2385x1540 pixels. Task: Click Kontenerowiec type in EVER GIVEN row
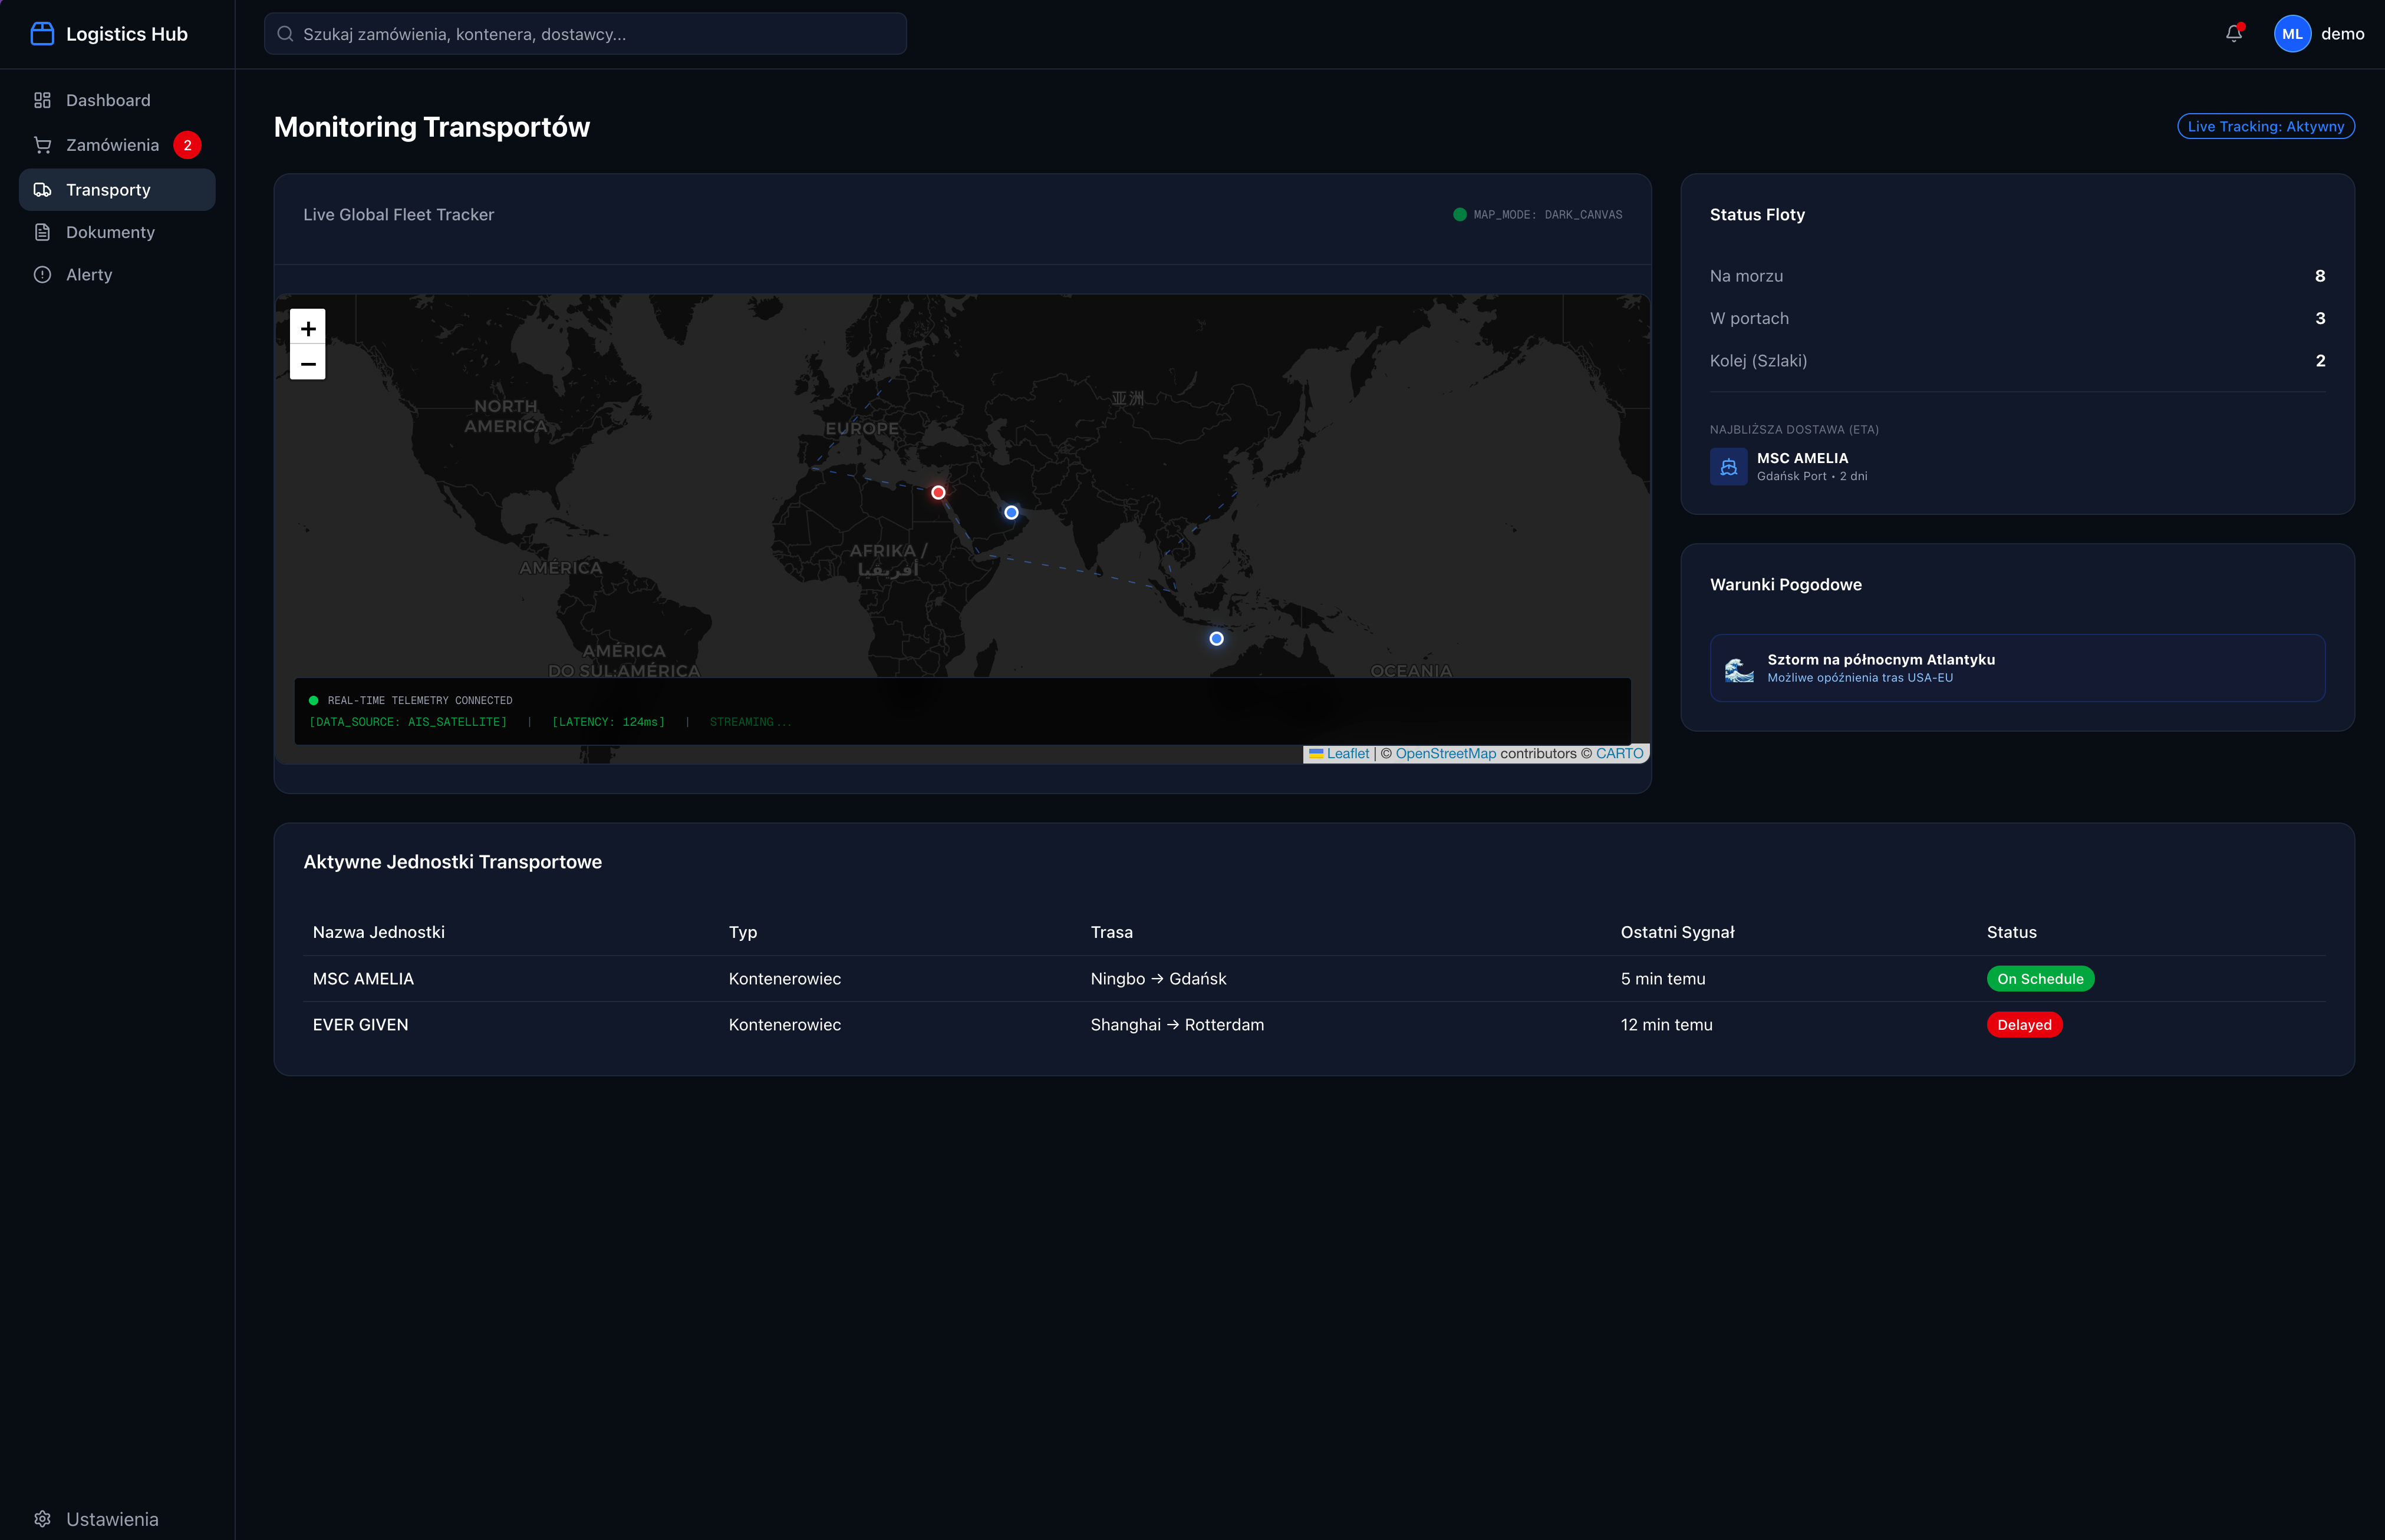click(x=785, y=1025)
